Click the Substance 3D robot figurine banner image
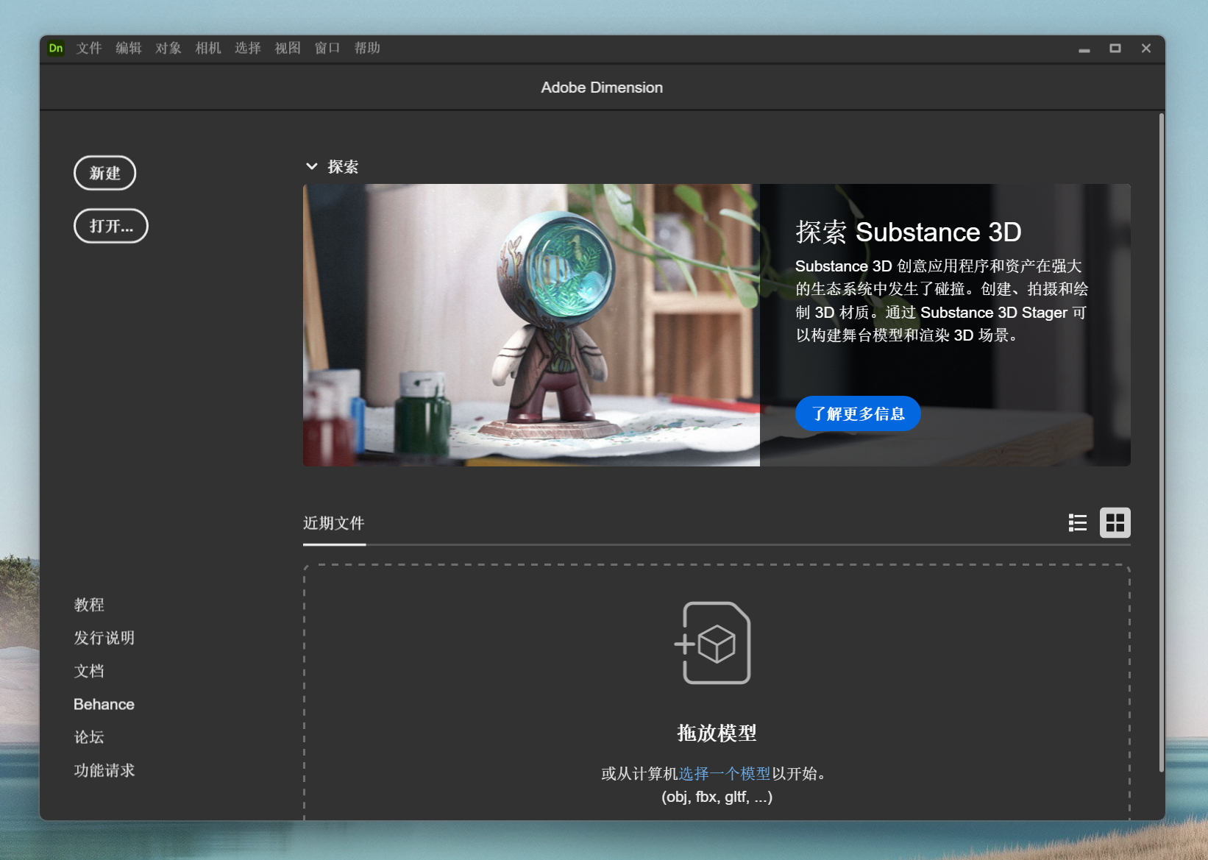The image size is (1208, 860). (531, 325)
